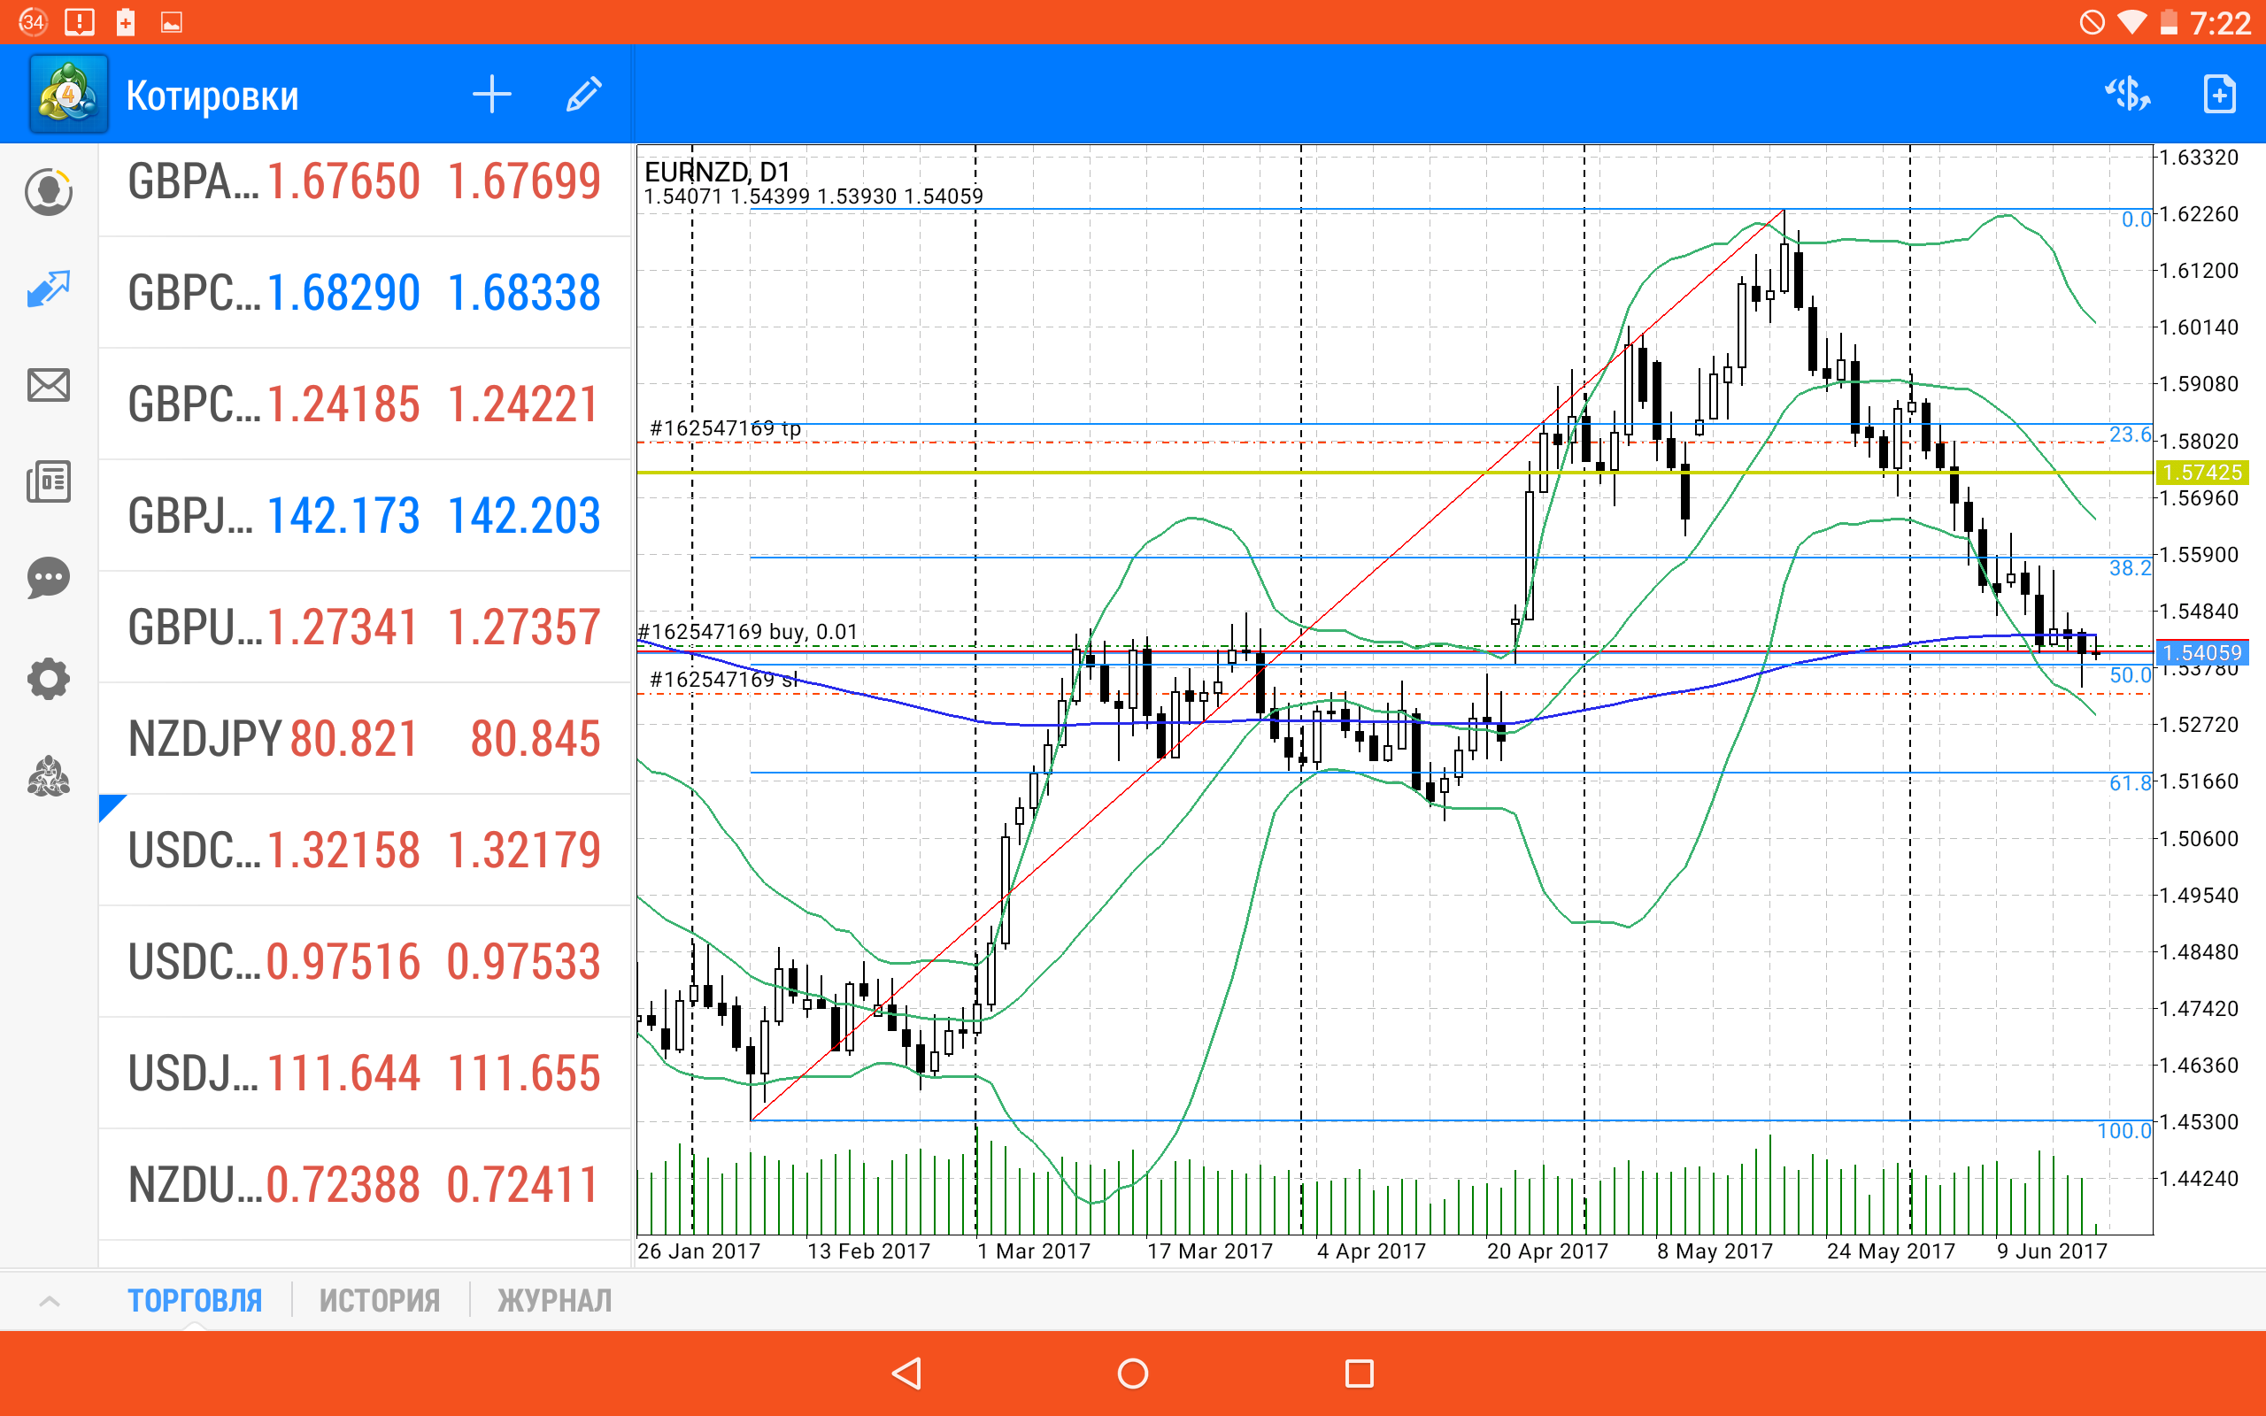2266x1416 pixels.
Task: Open the pencil edit quotes icon
Action: 583,95
